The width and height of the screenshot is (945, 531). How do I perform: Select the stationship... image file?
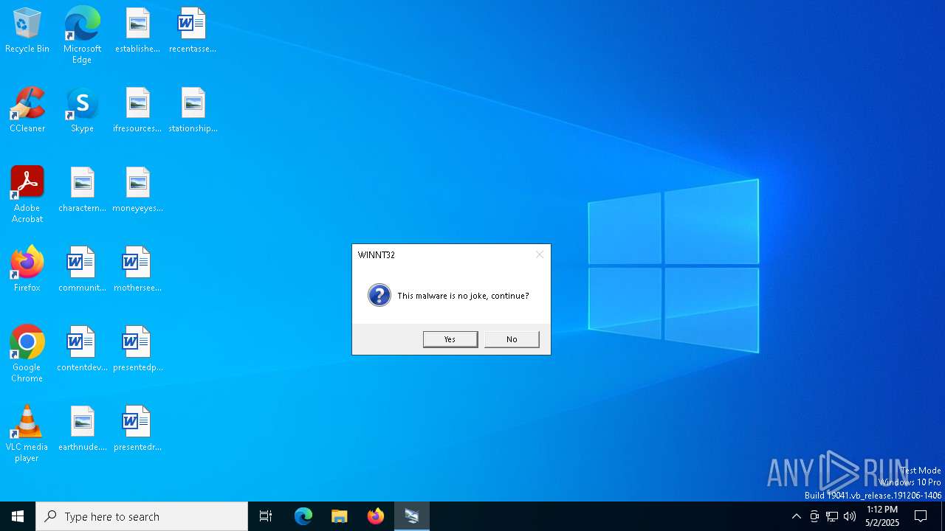pyautogui.click(x=193, y=111)
